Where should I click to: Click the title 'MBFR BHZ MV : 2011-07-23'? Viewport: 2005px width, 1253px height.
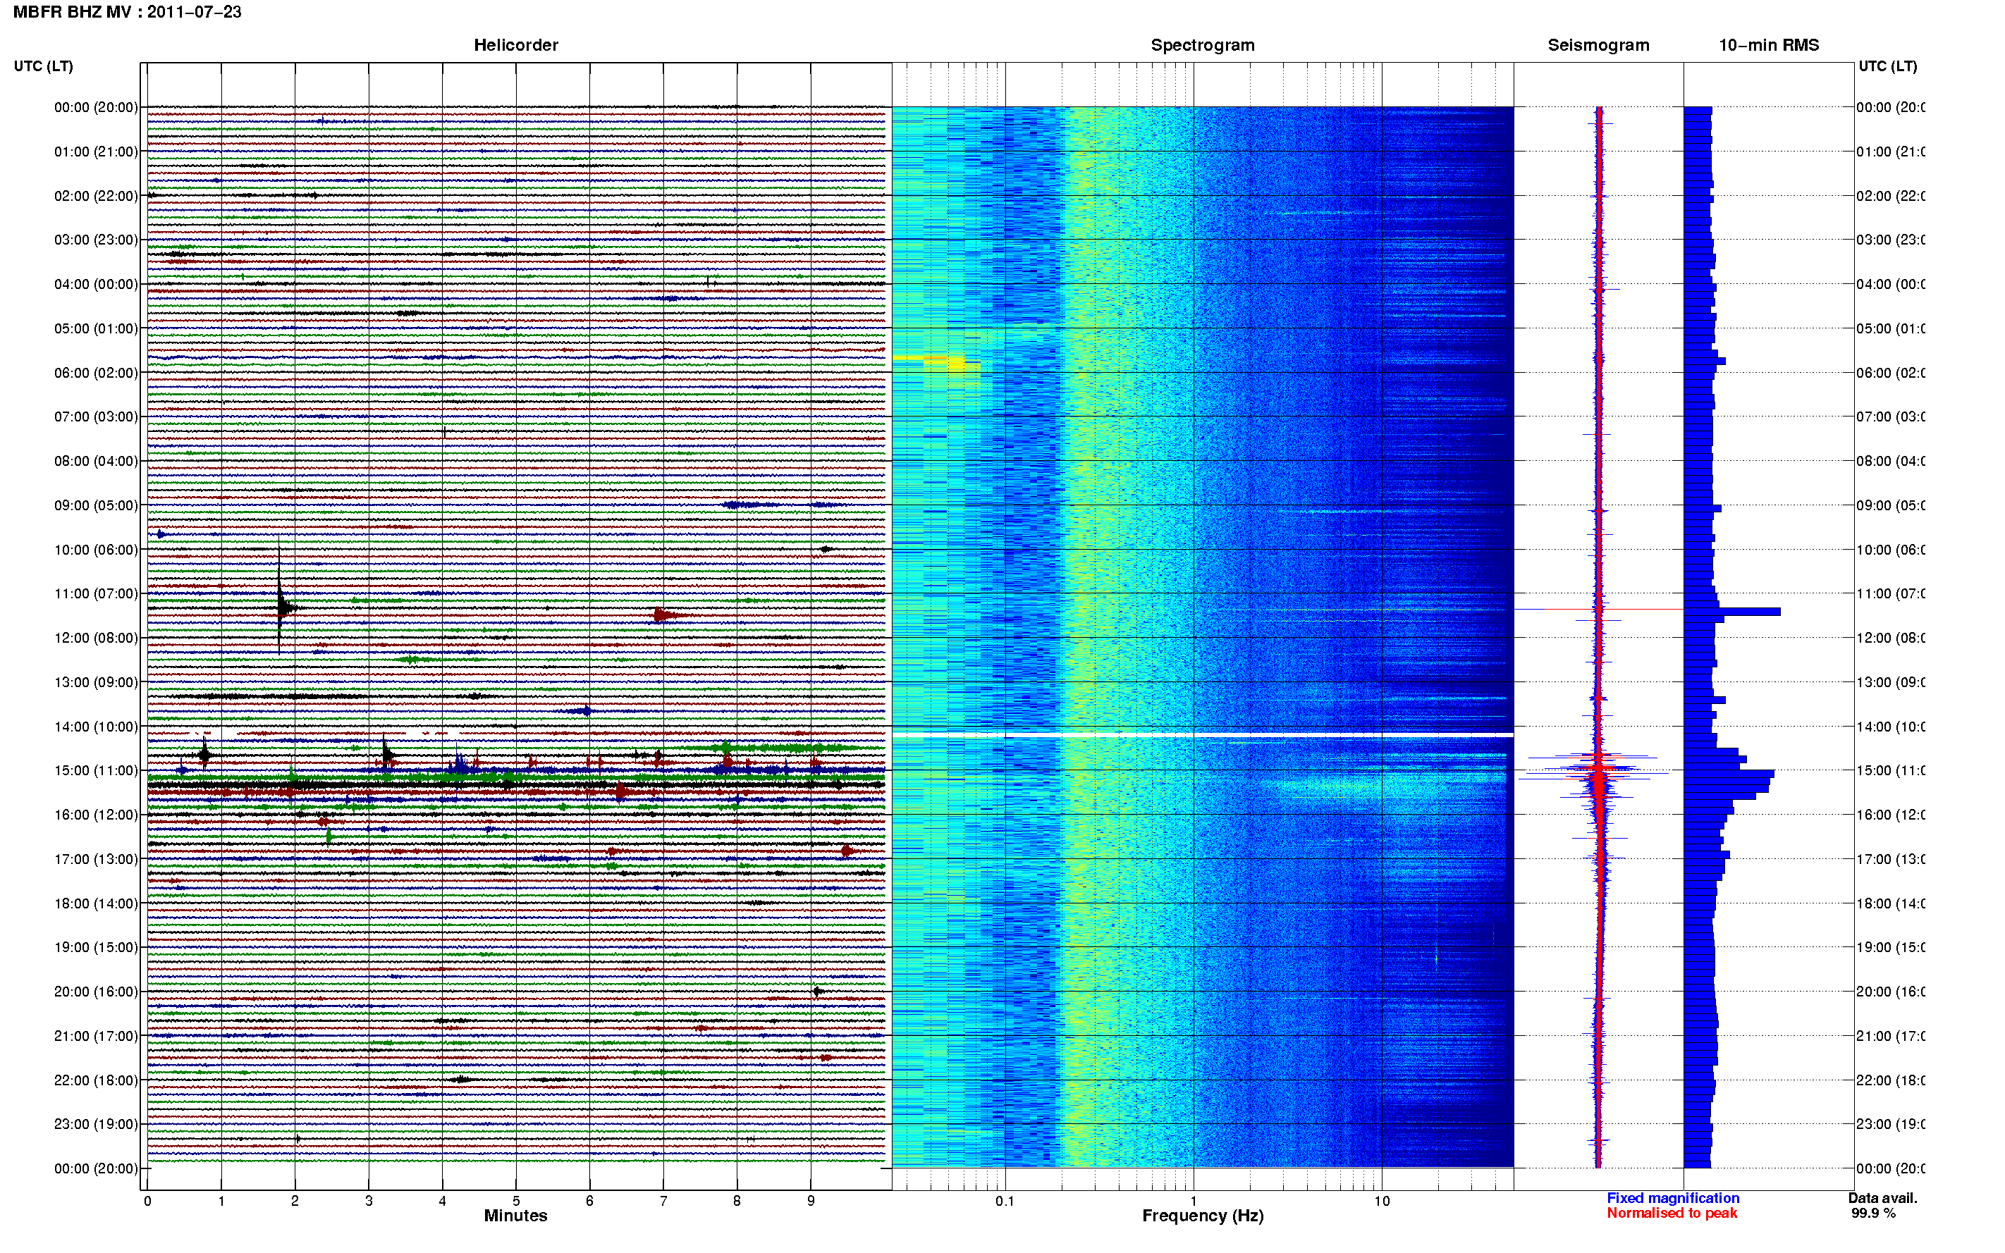[127, 13]
